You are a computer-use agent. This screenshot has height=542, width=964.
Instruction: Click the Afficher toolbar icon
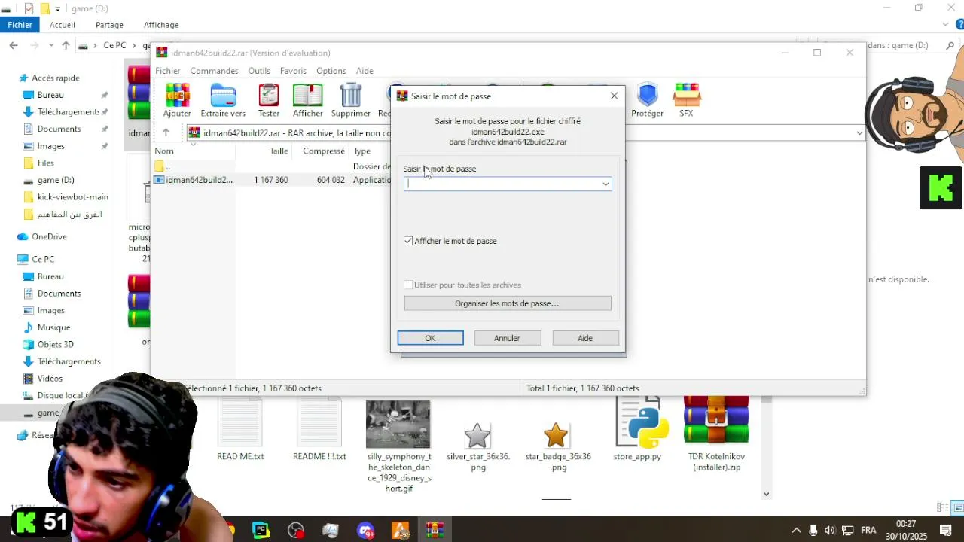click(x=307, y=100)
